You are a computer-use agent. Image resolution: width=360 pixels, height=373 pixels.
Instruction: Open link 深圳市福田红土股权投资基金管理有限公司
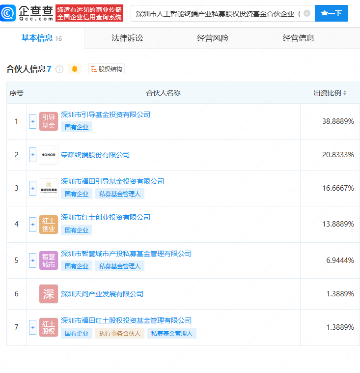tap(126, 321)
